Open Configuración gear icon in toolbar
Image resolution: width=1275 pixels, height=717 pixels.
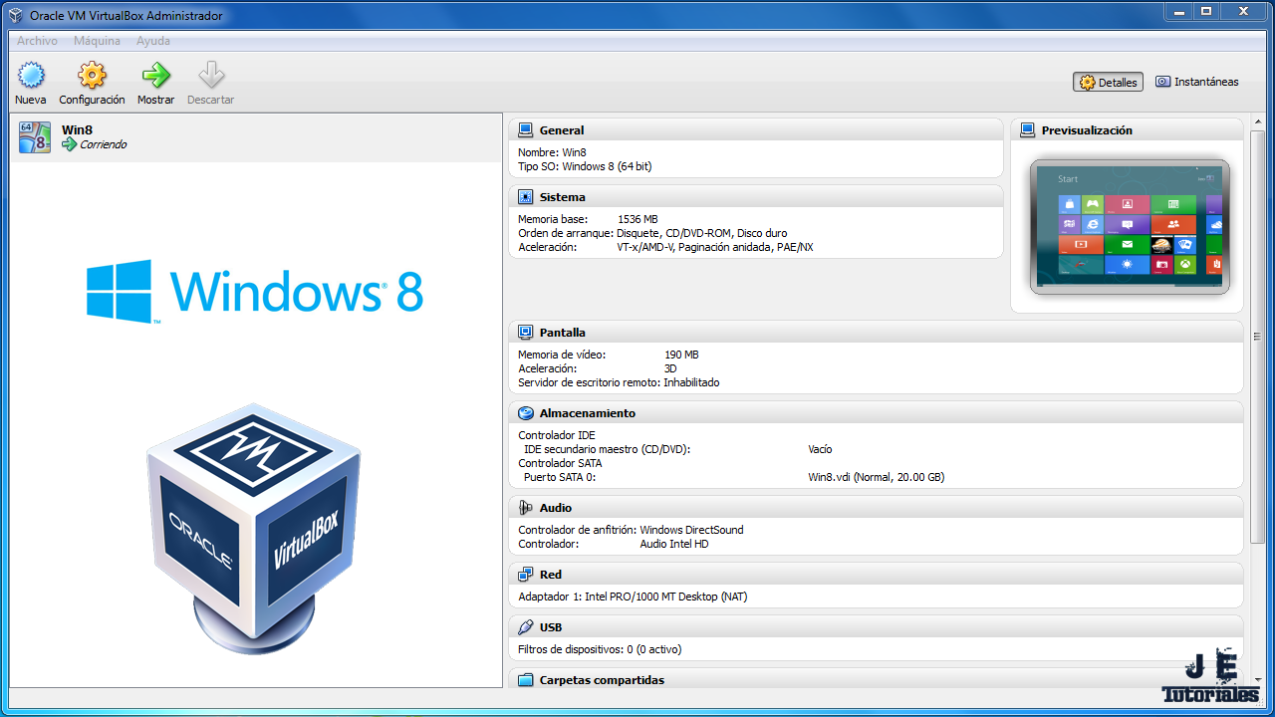click(92, 75)
